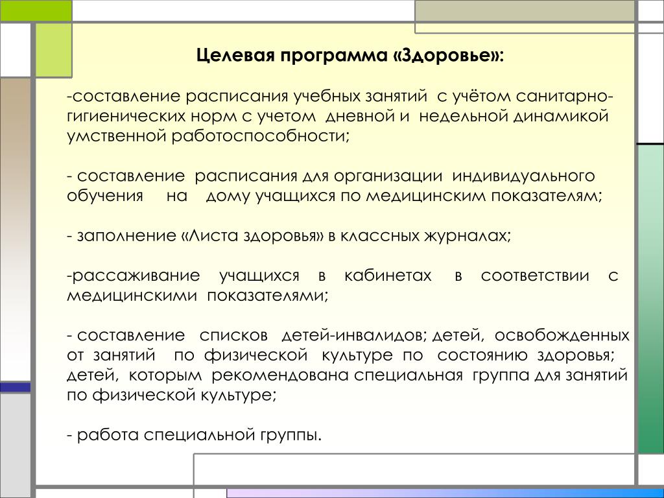664x498 pixels.
Task: Click the line «- составление расписания для организации индивидуального»
Action: [331, 176]
